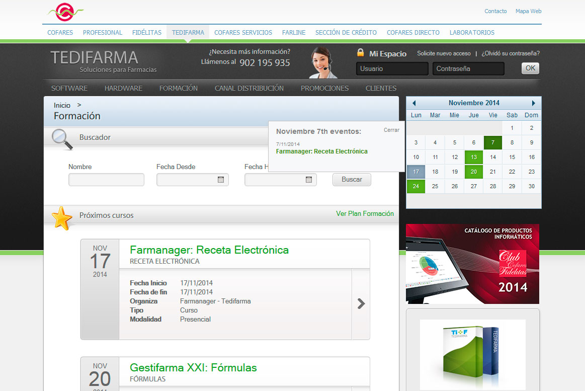This screenshot has height=391, width=585.
Task: Open the SOFTWARE menu item
Action: [x=69, y=88]
